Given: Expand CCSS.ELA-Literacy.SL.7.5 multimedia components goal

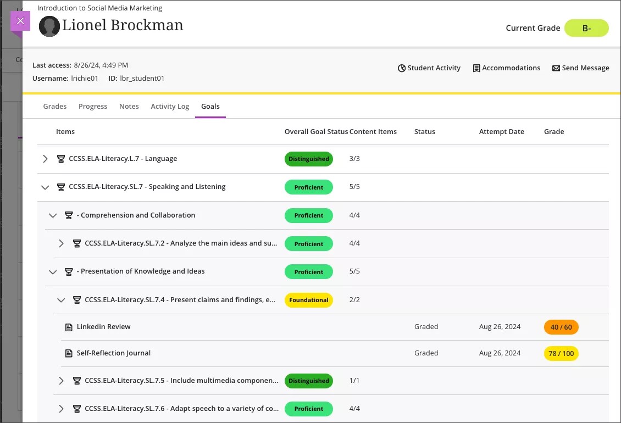Looking at the screenshot, I should [x=62, y=381].
